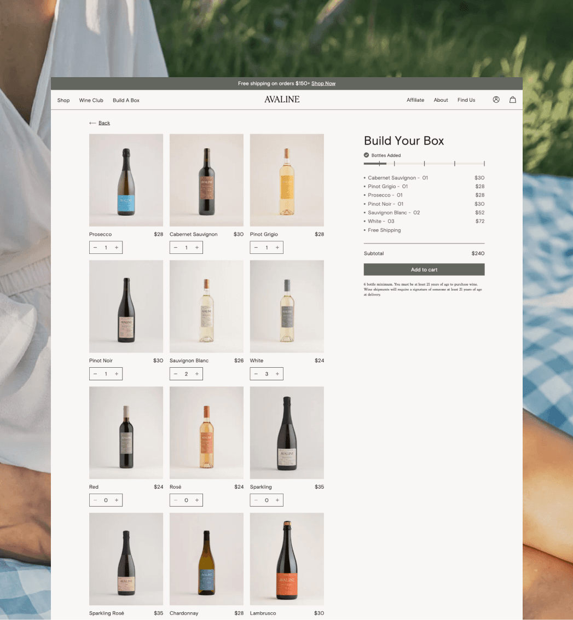Screen dimensions: 573x620
Task: Open the account icon in the header
Action: 496,100
